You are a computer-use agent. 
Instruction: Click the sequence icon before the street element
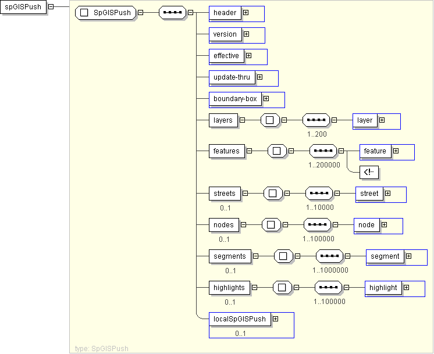pos(319,194)
